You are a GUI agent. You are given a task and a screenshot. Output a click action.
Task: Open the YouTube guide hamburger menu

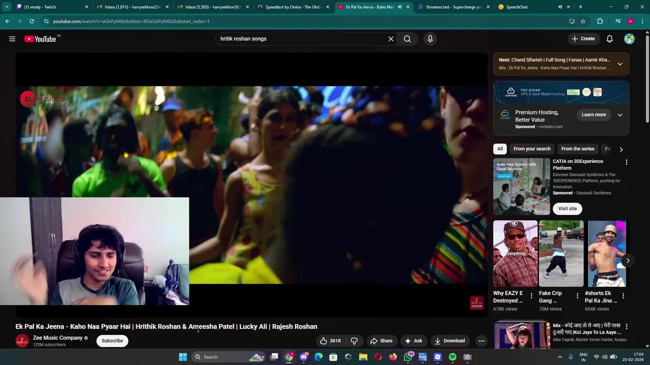12,39
